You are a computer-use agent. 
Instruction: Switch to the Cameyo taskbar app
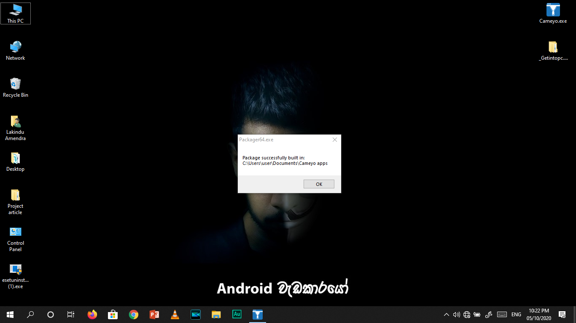[x=257, y=315]
